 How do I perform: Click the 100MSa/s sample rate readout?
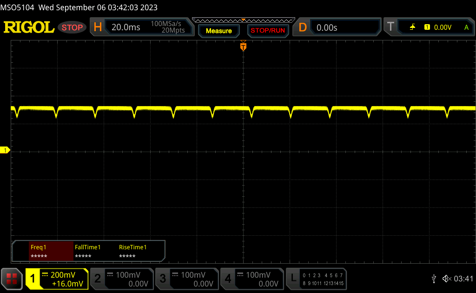(x=166, y=24)
